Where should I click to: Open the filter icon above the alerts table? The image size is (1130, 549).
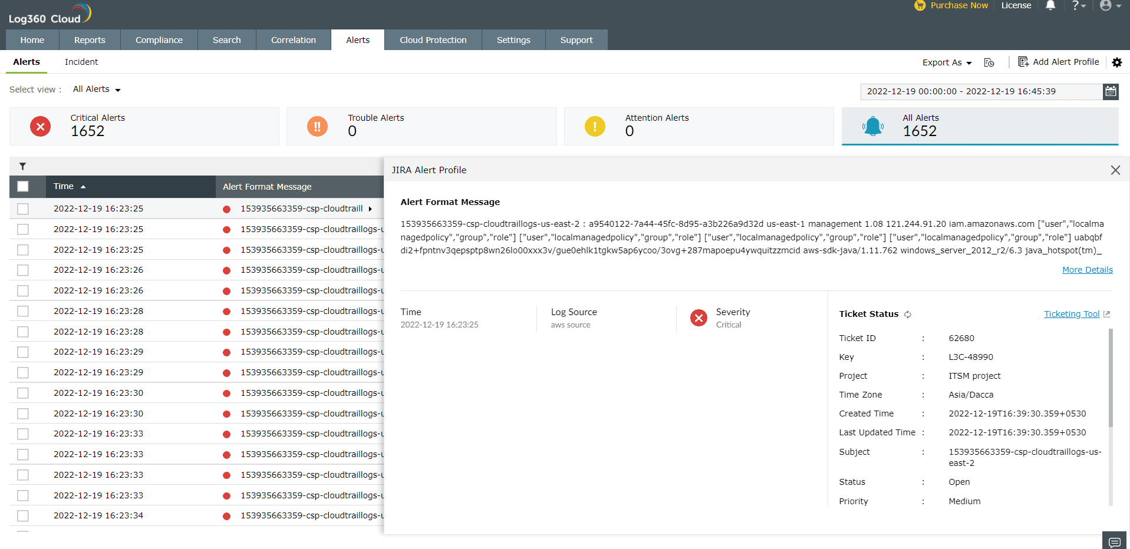pyautogui.click(x=22, y=166)
